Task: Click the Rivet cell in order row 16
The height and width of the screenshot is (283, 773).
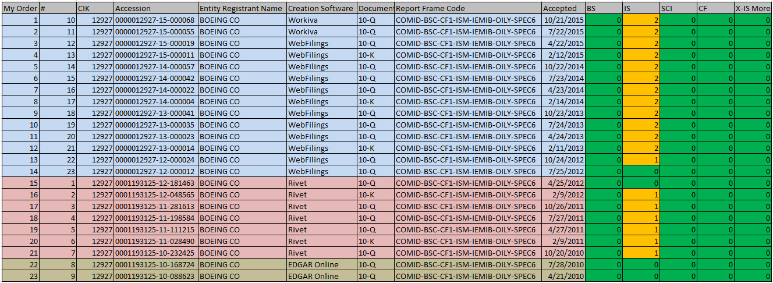Action: [322, 194]
